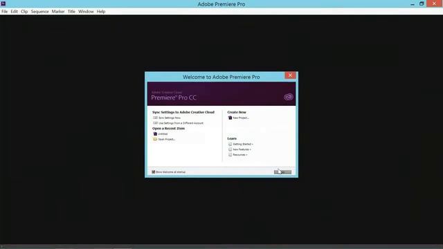The width and height of the screenshot is (443, 249).
Task: Open the Help menu
Action: point(101,12)
